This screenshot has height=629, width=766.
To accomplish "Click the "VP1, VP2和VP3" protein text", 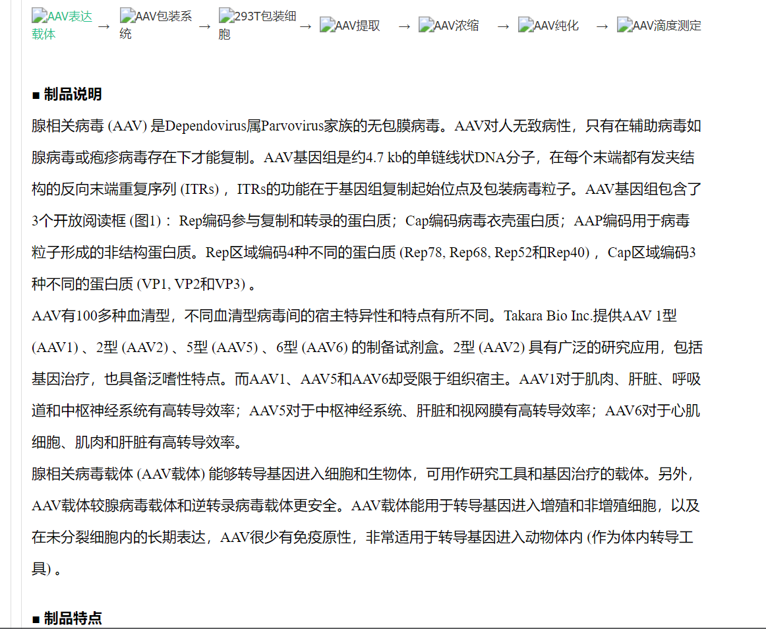I will tap(191, 284).
